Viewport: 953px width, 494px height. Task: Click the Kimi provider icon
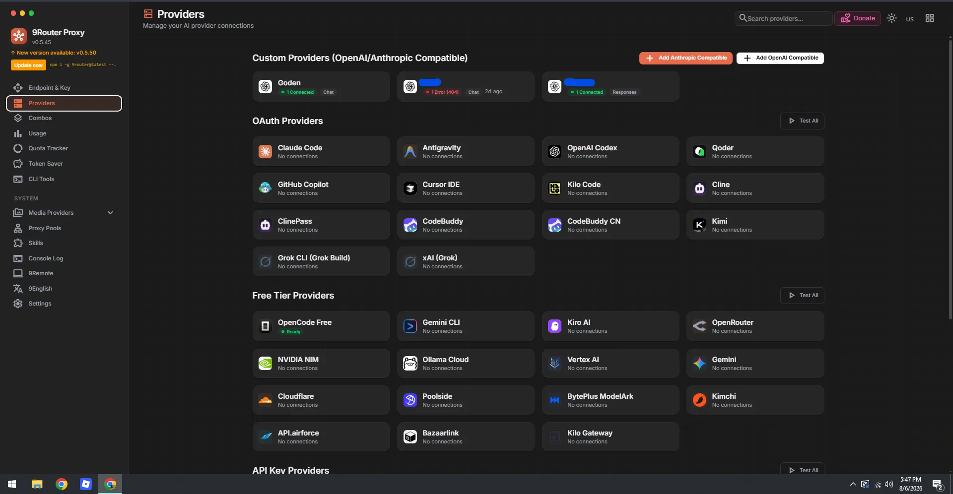point(699,225)
